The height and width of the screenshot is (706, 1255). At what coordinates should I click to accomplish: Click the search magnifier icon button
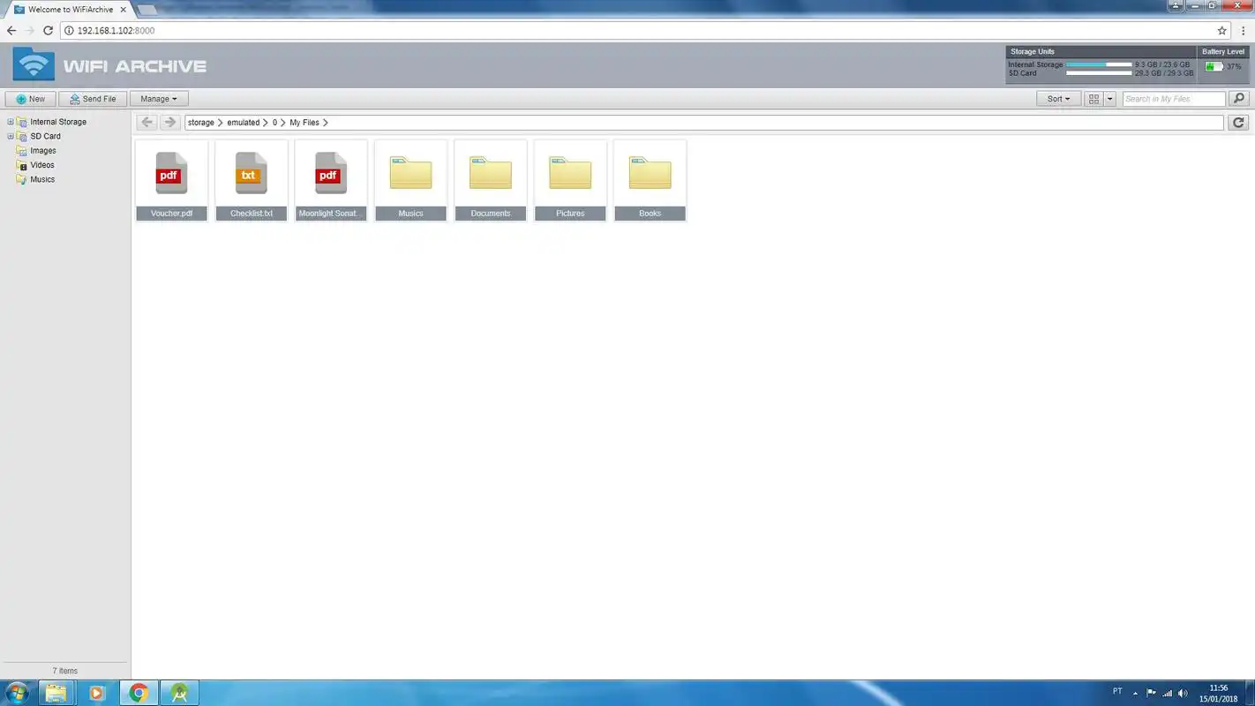click(1239, 99)
